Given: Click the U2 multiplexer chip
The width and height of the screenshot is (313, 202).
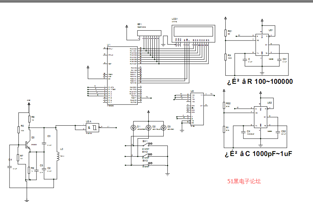Looking at the screenshot, I should 197,109.
